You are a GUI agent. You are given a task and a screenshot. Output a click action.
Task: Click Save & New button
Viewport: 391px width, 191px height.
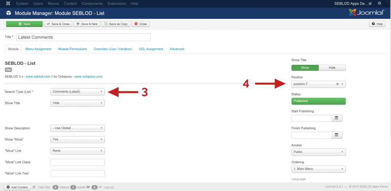point(87,24)
